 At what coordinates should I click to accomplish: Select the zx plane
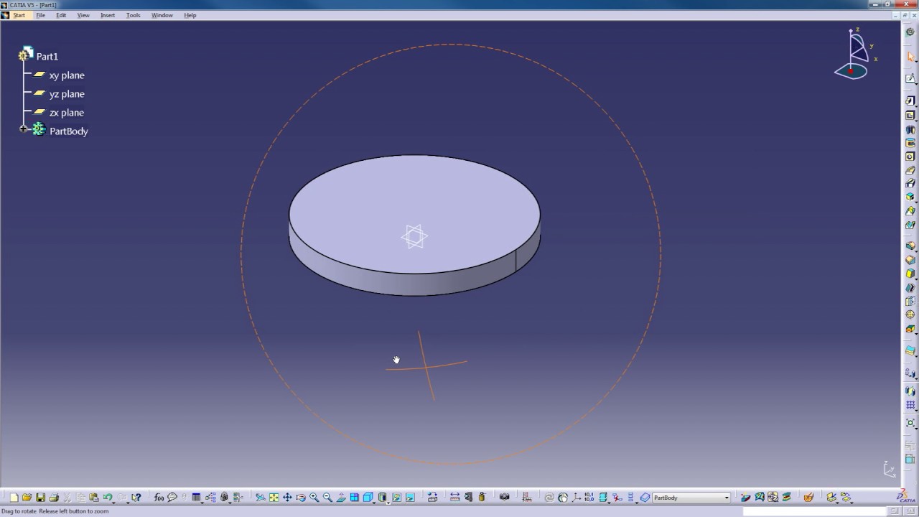[x=67, y=113]
